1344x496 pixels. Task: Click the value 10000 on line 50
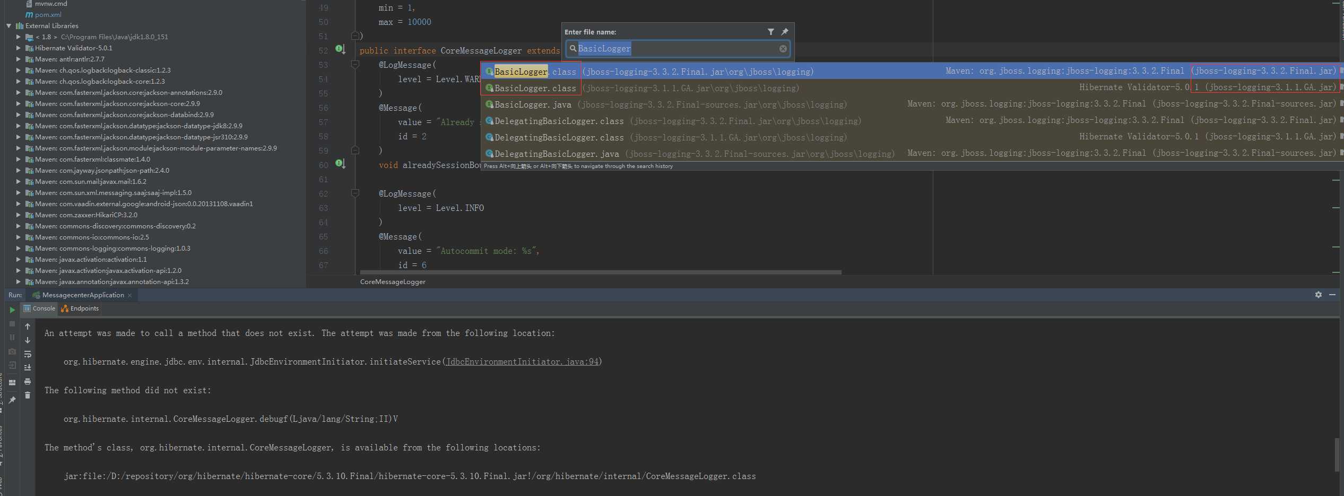tap(419, 22)
